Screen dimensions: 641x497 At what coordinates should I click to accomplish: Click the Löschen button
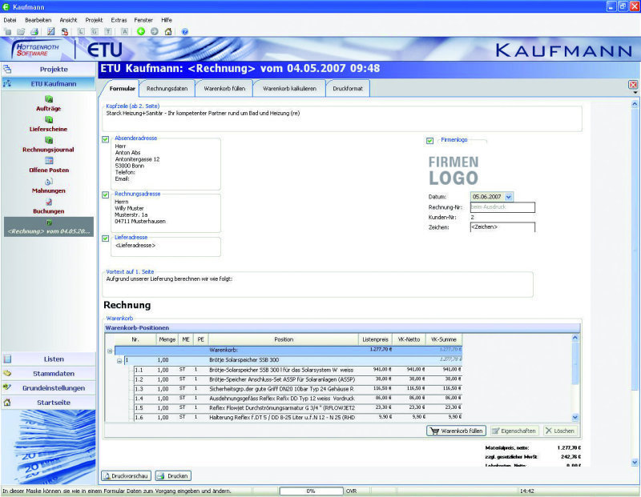coord(560,431)
